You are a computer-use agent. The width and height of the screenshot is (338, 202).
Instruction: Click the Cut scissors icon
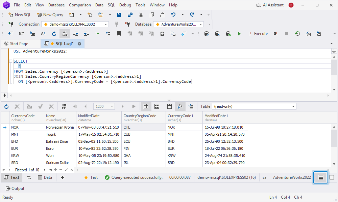pyautogui.click(x=141, y=15)
